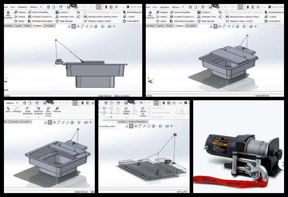Click the rotate view icon in side-view window
Viewport: 288px width, 197px height.
coord(83,27)
